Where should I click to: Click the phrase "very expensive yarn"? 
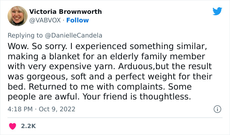[60, 67]
